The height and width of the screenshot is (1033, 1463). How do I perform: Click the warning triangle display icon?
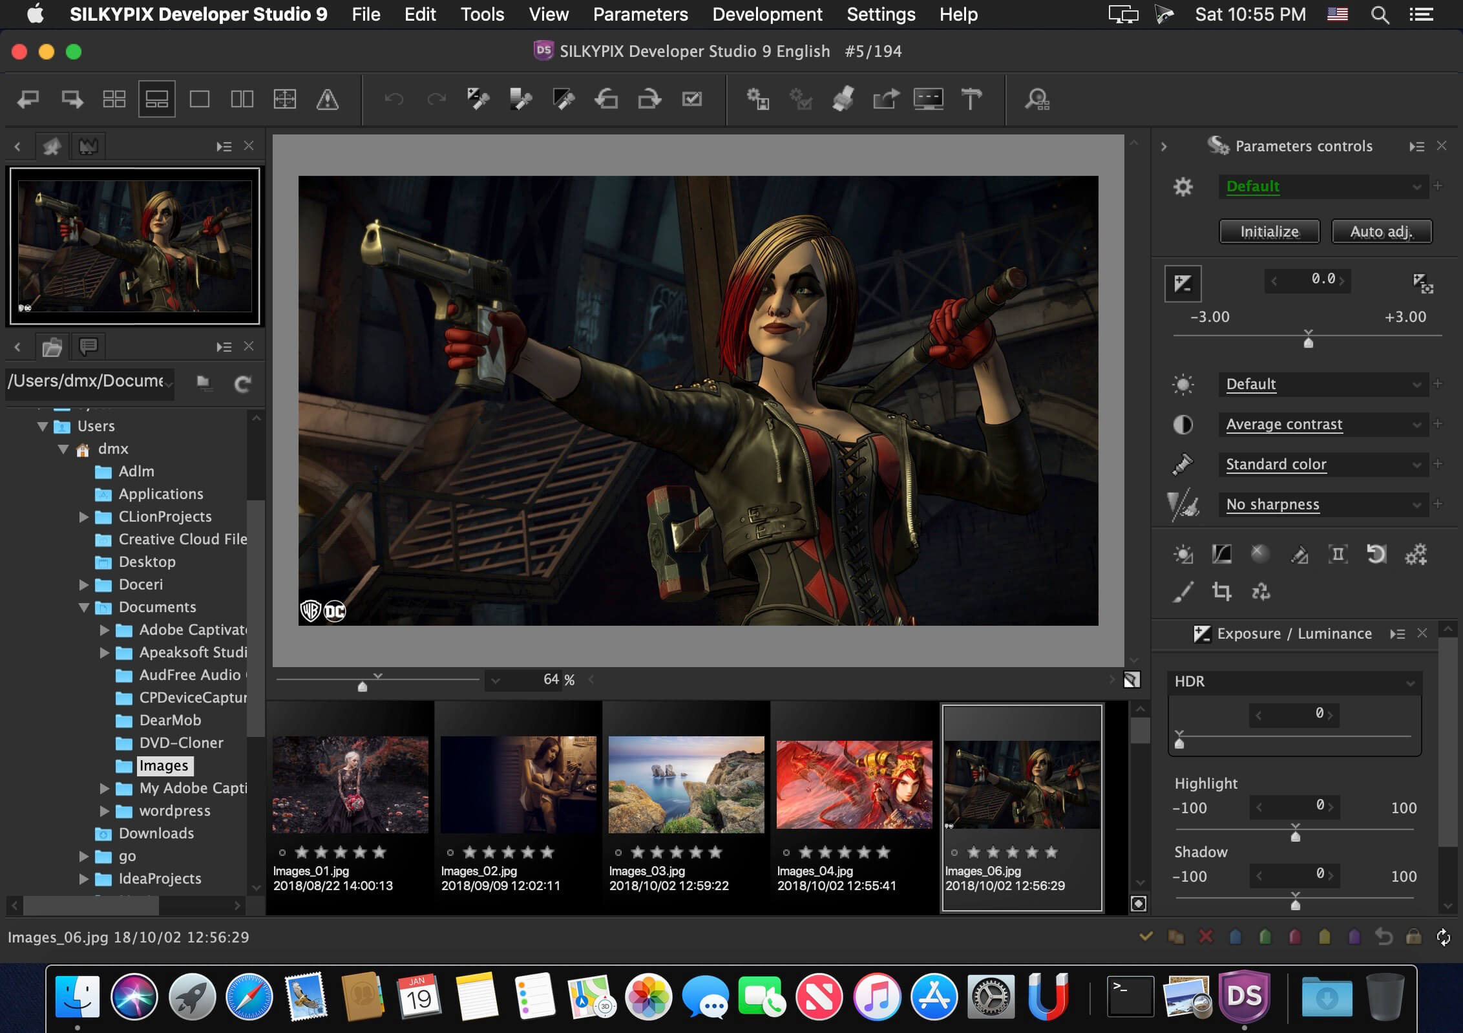(328, 99)
